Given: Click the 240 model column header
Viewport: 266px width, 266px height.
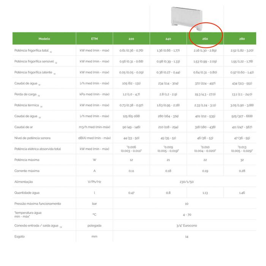Looking at the screenshot, I should click(x=168, y=38).
